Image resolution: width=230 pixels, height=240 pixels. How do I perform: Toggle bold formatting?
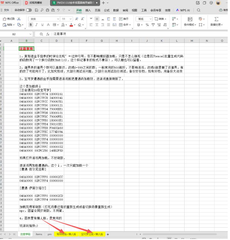point(31,25)
